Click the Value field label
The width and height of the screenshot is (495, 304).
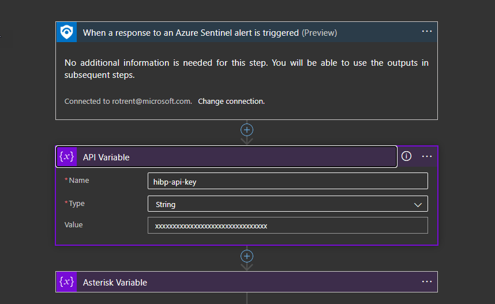click(x=73, y=225)
